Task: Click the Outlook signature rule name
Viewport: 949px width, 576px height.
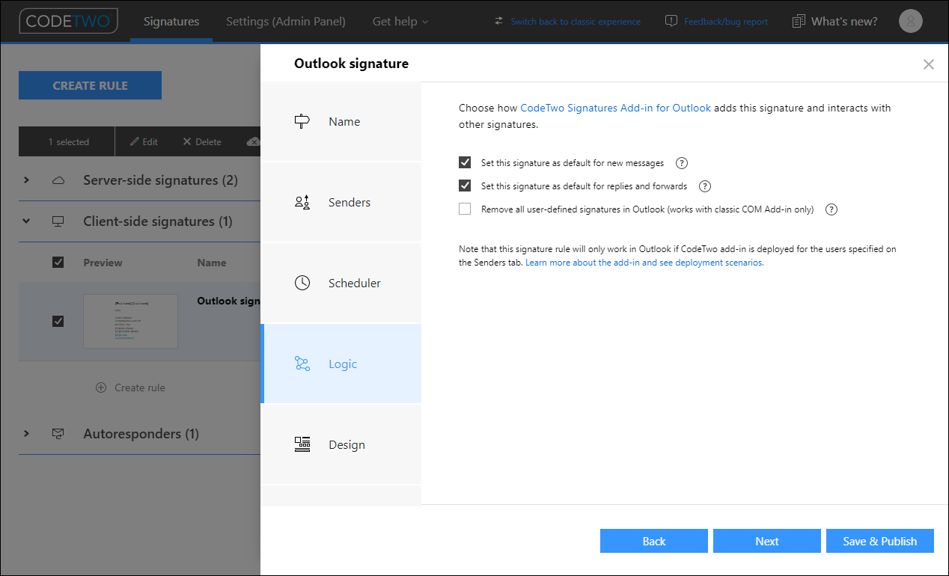Action: pyautogui.click(x=228, y=301)
